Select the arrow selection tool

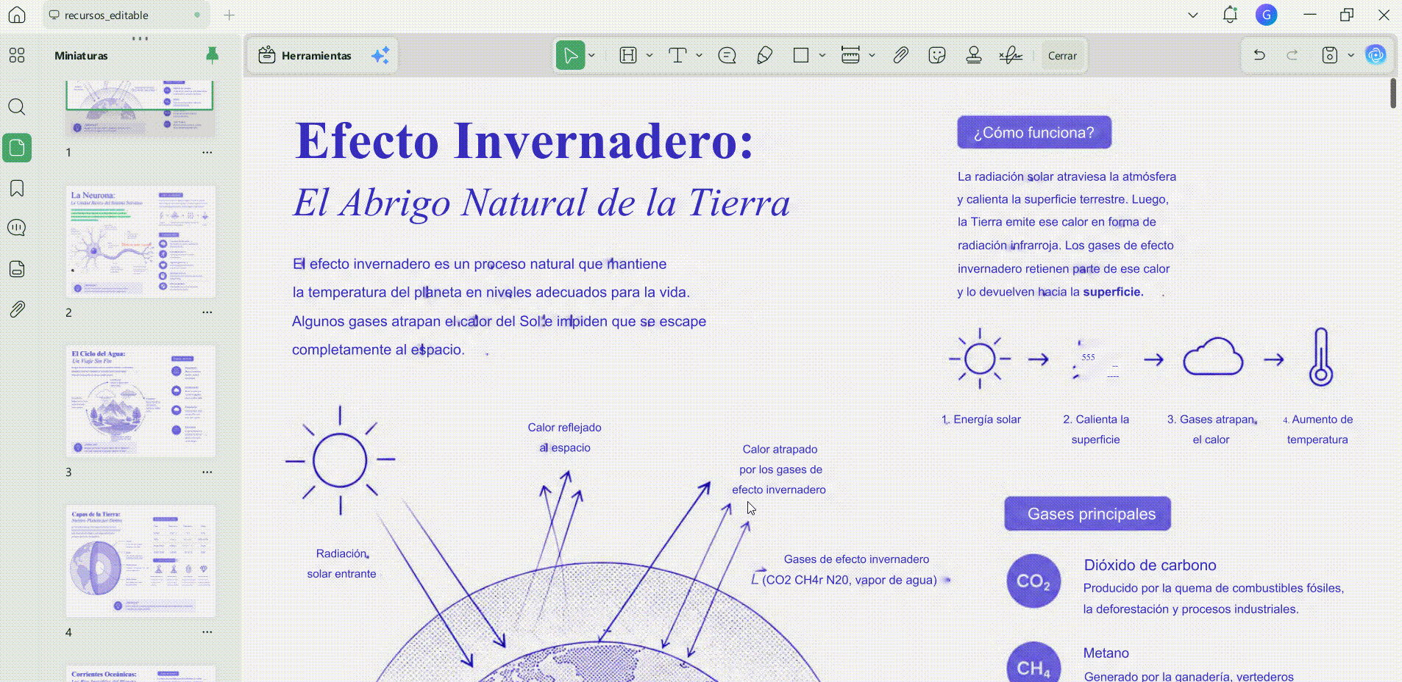coord(570,56)
